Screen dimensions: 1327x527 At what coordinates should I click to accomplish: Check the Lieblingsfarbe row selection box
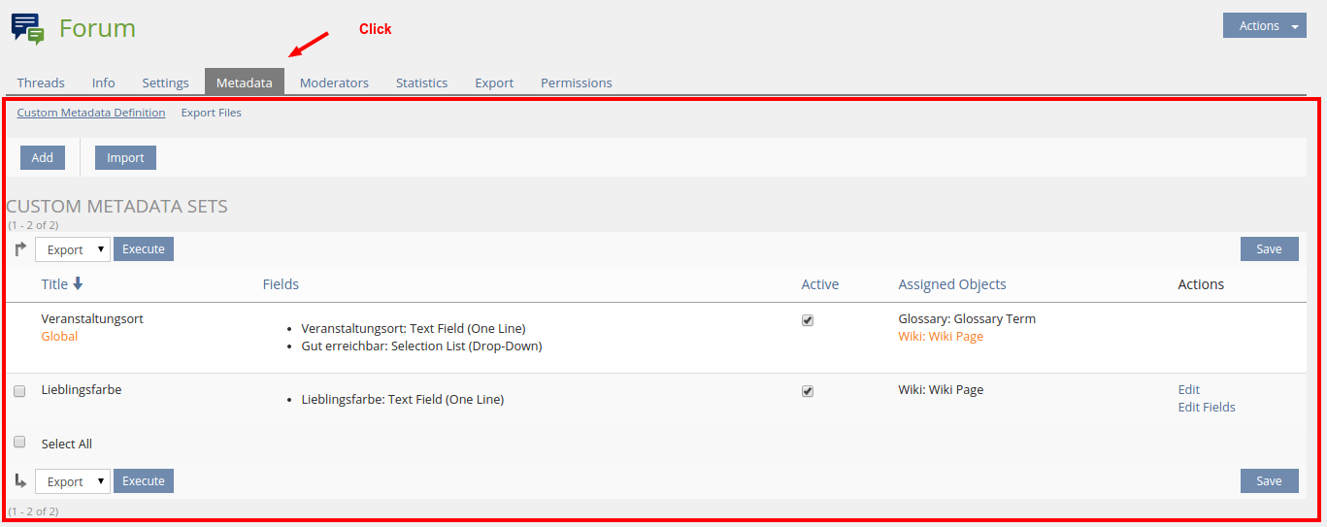19,391
